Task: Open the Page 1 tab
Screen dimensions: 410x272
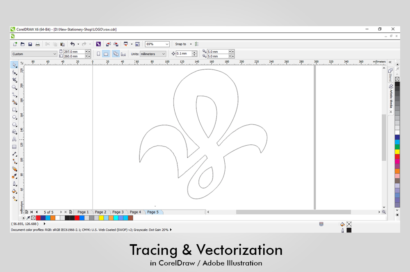Action: click(x=83, y=212)
